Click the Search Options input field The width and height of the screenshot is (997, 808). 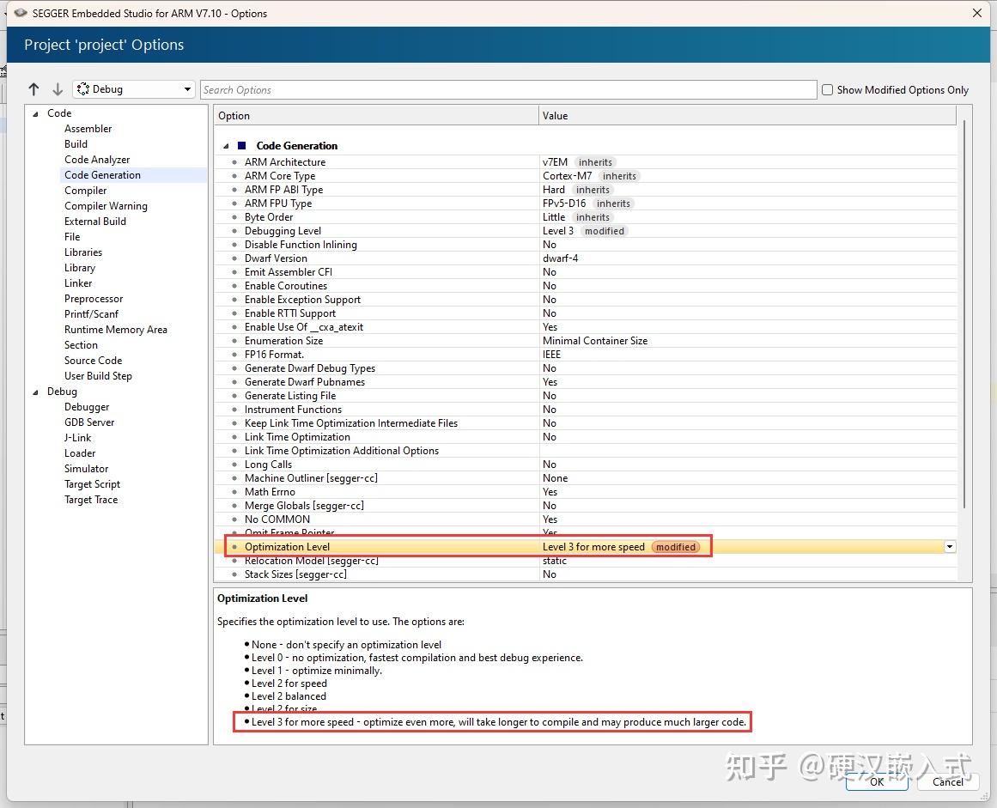point(508,89)
